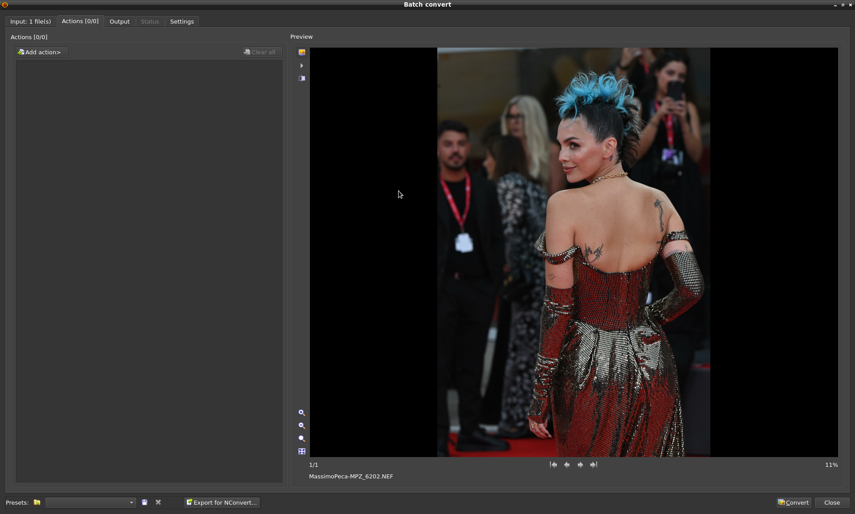Go to the previous preview file
855x514 pixels.
(x=567, y=465)
